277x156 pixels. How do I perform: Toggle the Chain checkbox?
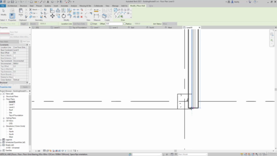91,24
